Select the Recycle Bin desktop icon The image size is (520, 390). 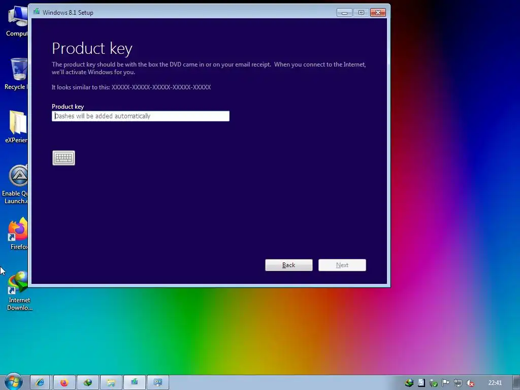click(x=17, y=74)
